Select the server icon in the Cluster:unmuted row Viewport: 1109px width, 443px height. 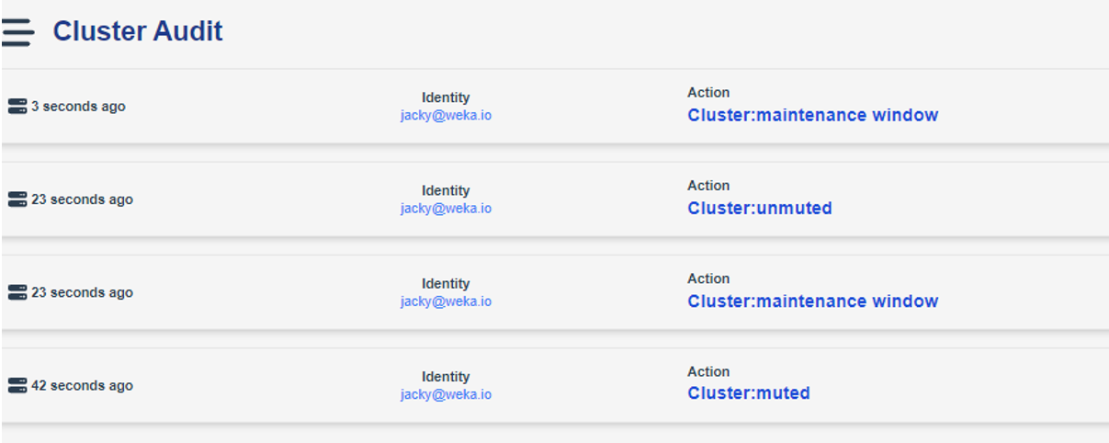17,199
